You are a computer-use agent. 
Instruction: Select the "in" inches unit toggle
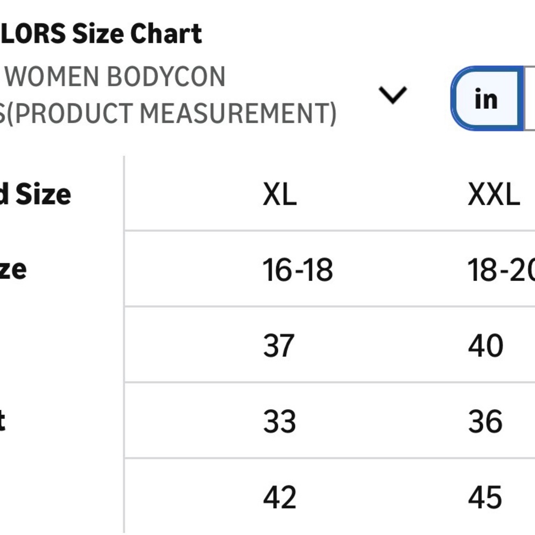(x=487, y=98)
